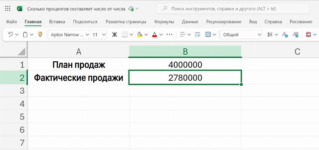Click the currency number format icon
Screen dimensions: 319x150
click(270, 34)
